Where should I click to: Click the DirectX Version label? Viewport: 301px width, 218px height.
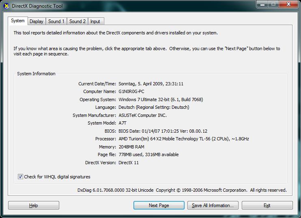[101, 163]
